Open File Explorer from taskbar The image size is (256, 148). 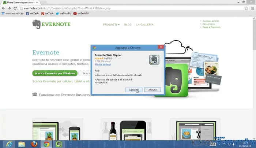[x=22, y=144]
